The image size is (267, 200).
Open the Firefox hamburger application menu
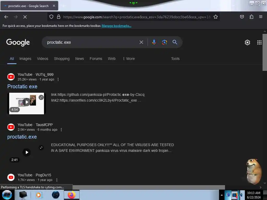click(x=260, y=17)
